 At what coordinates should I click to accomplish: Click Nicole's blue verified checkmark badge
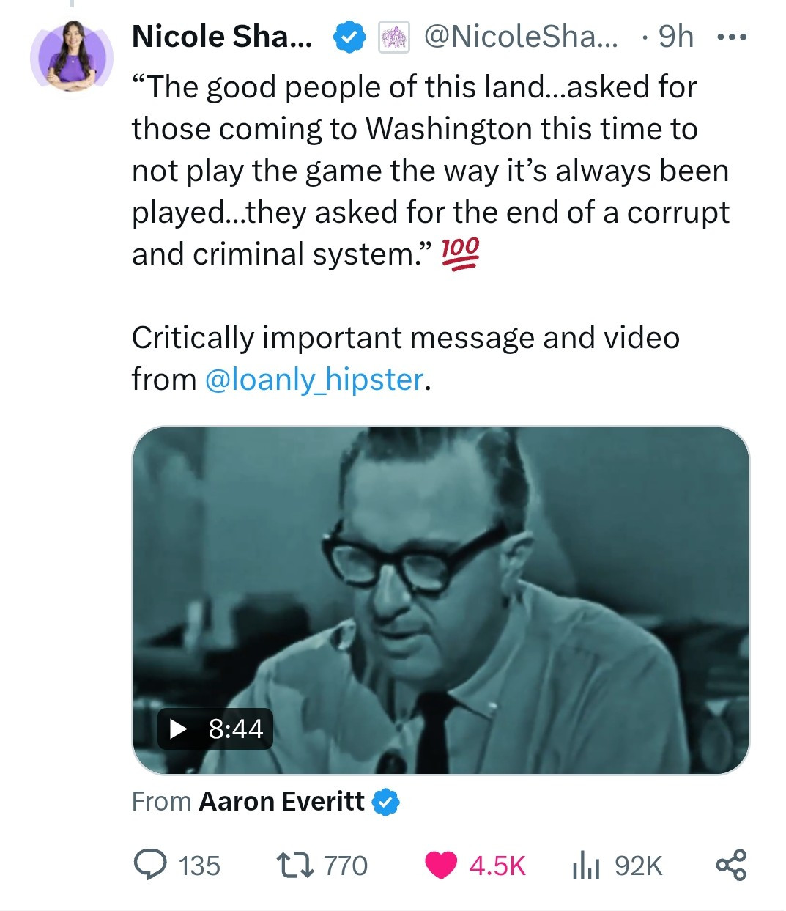click(349, 37)
